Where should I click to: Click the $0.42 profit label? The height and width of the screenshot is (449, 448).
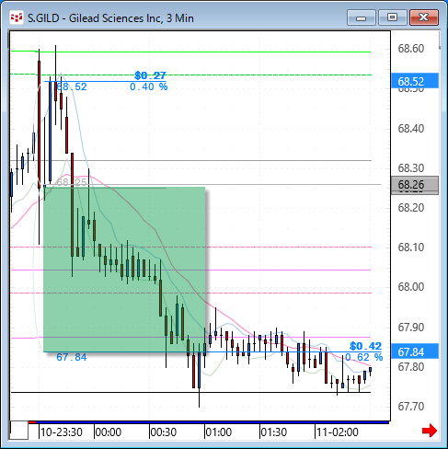click(x=365, y=346)
